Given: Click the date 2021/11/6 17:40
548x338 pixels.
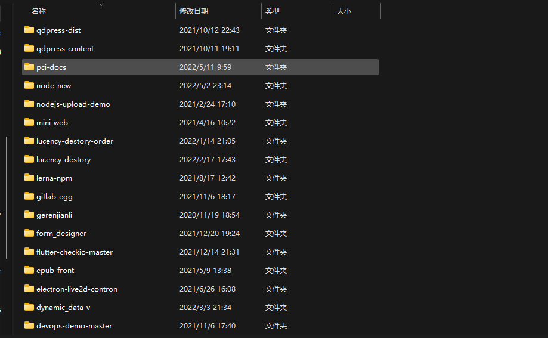Looking at the screenshot, I should (x=208, y=326).
